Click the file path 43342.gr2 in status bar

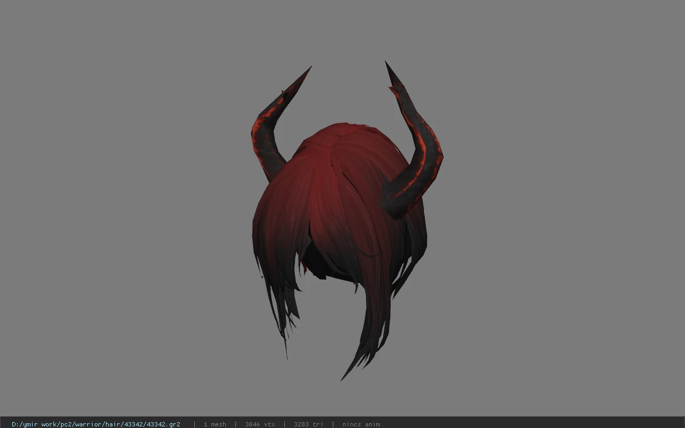(x=96, y=424)
